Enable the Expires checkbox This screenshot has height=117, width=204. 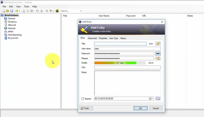83,99
